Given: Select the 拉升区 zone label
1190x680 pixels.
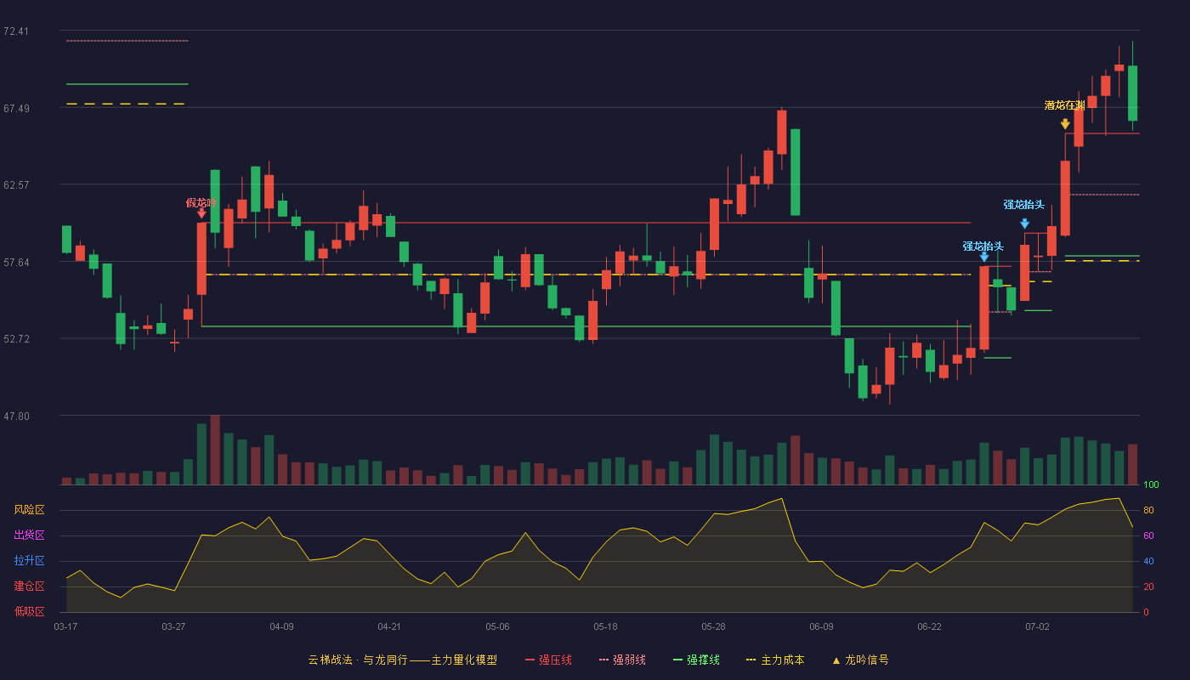Looking at the screenshot, I should 30,561.
